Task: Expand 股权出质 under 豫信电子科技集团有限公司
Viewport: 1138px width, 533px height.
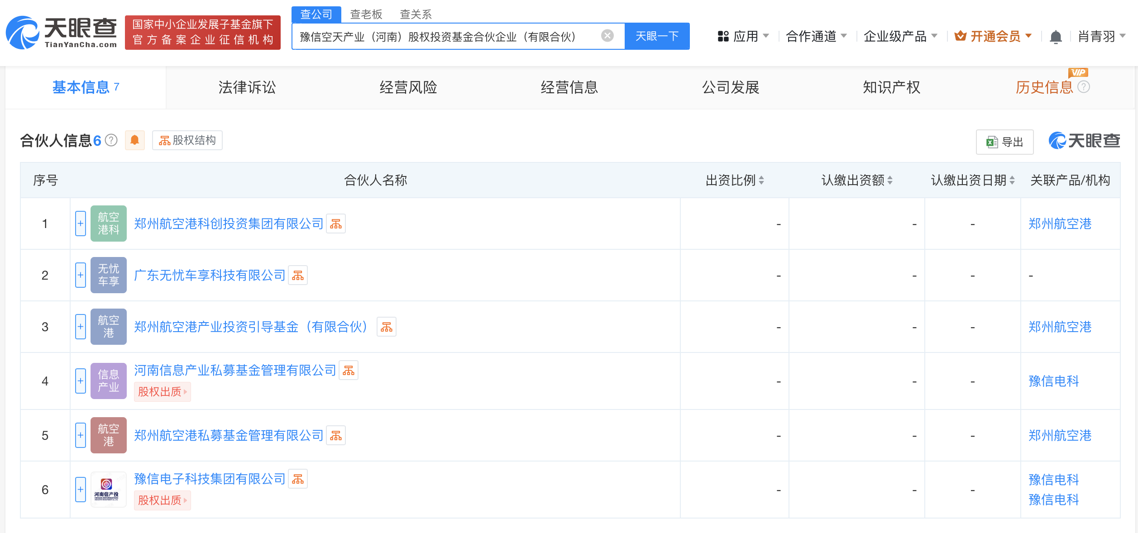Action: tap(163, 500)
